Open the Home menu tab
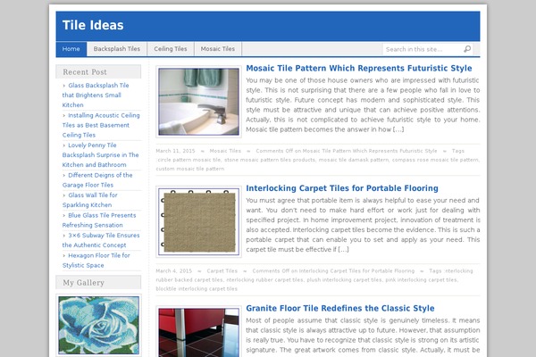 [x=71, y=49]
